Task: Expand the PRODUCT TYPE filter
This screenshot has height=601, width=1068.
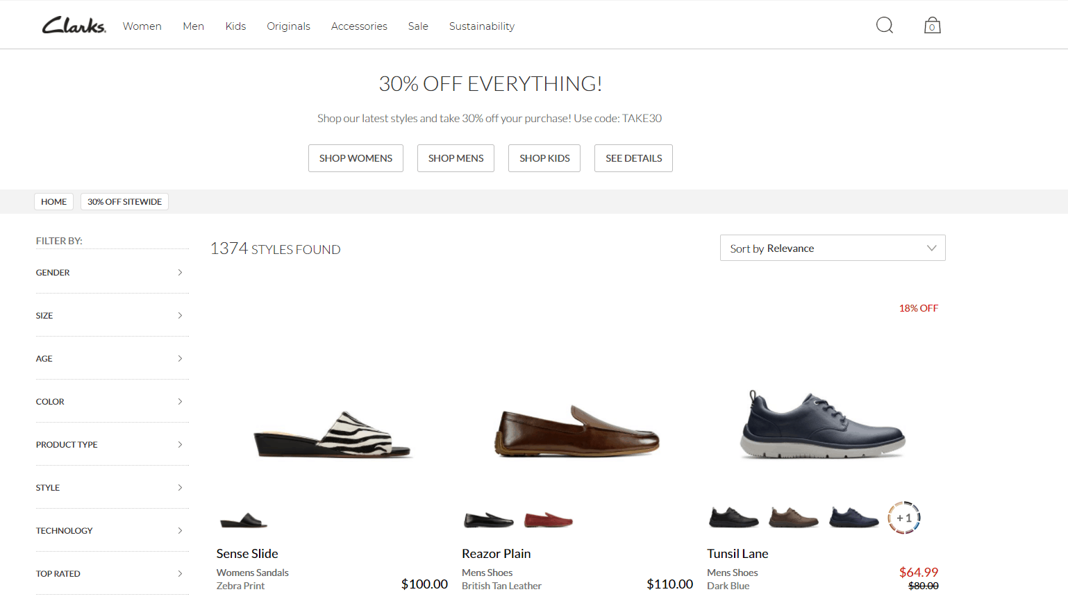Action: point(112,445)
